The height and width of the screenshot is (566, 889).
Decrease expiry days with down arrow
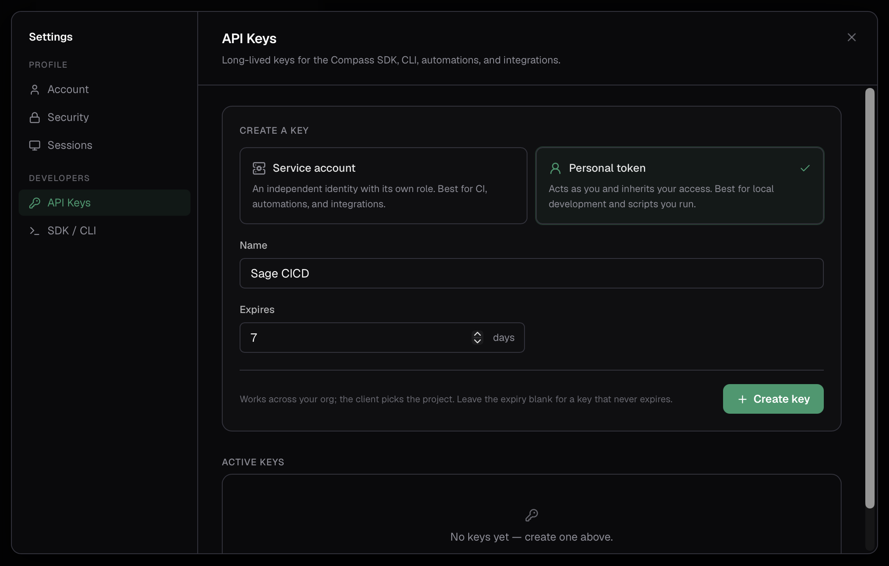coord(478,341)
